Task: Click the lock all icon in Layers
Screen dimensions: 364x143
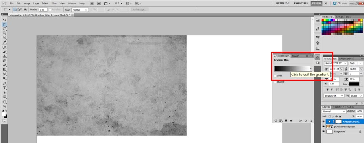Action: point(340,116)
